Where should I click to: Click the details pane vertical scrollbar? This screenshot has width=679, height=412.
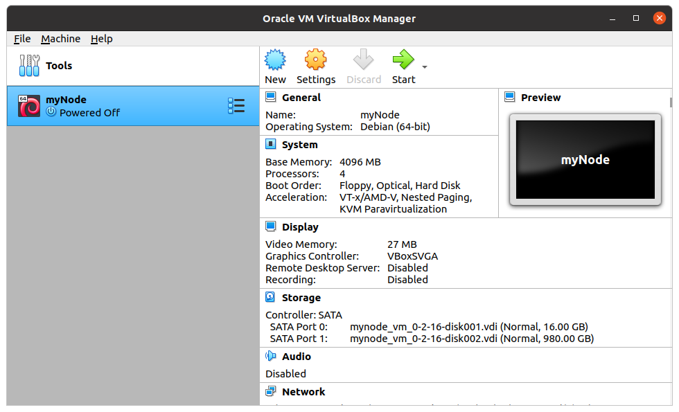click(x=671, y=102)
